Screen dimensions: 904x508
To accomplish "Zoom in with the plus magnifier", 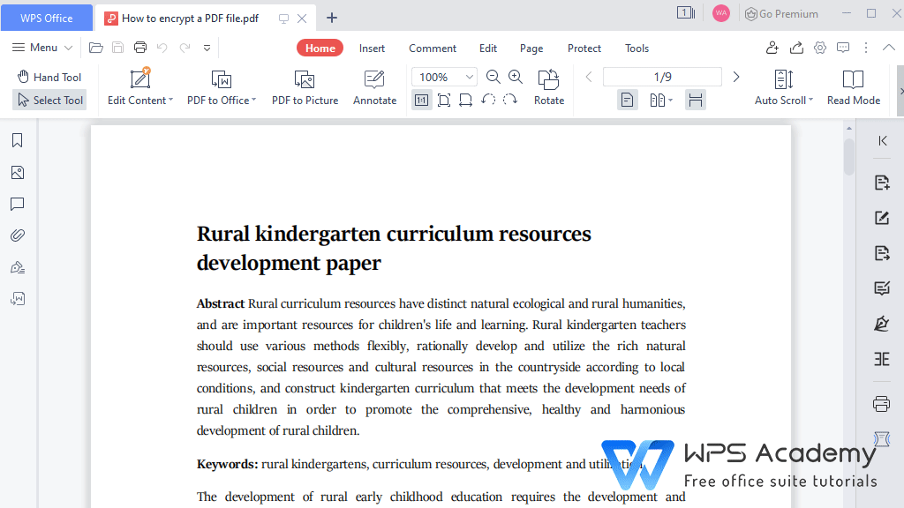I will pyautogui.click(x=516, y=78).
